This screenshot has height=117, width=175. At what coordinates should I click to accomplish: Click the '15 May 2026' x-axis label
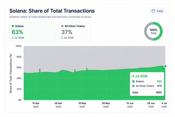pyautogui.click(x=82, y=105)
